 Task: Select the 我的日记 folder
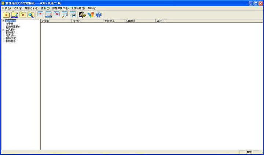click(x=11, y=38)
